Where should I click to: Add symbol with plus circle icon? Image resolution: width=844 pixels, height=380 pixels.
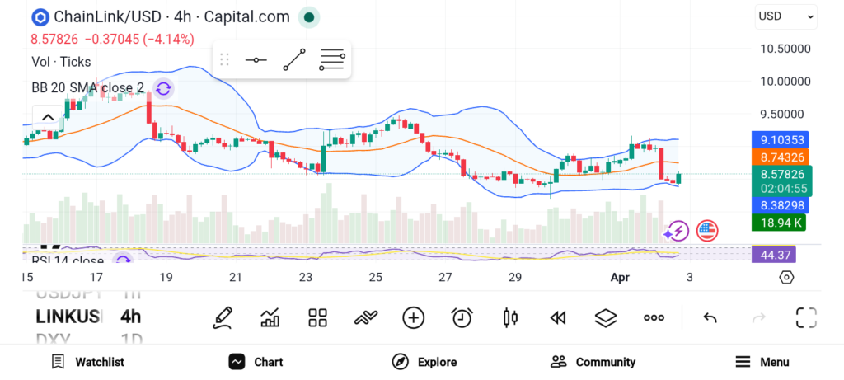click(413, 317)
